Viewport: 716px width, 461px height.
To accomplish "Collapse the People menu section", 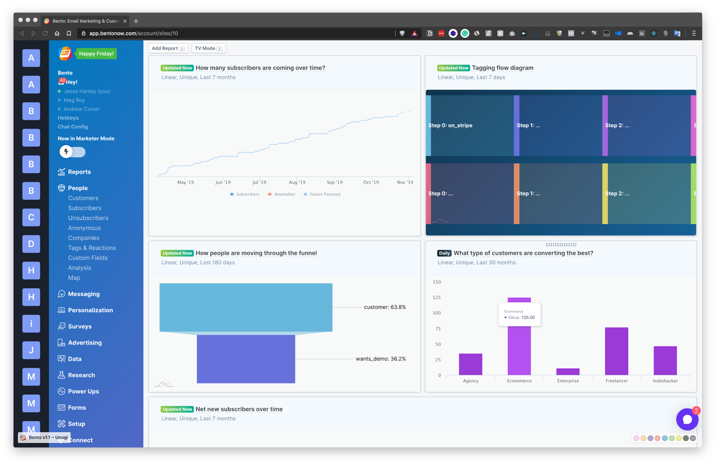I will coord(78,188).
